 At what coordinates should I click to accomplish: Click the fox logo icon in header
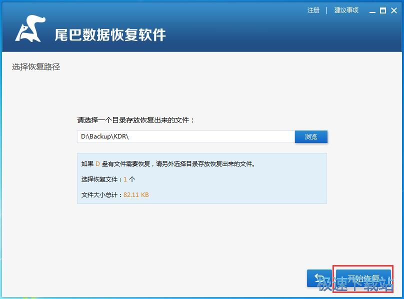pos(30,28)
